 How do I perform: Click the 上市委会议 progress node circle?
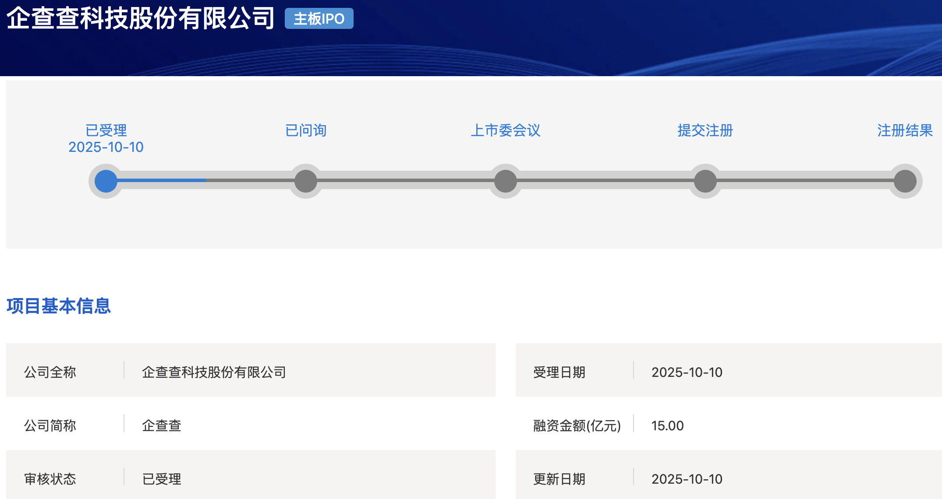tap(506, 181)
